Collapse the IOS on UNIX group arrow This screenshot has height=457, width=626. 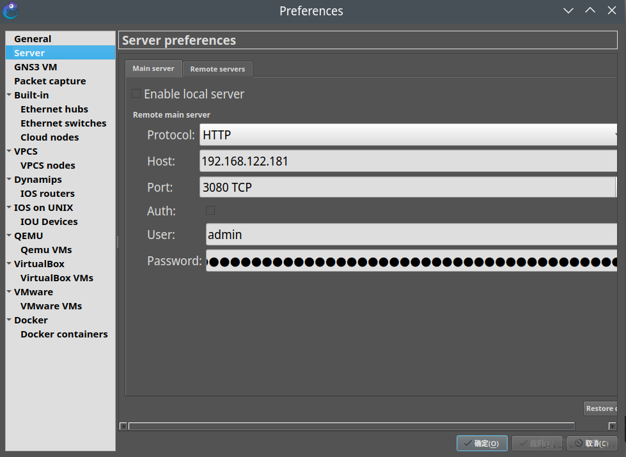pyautogui.click(x=9, y=208)
